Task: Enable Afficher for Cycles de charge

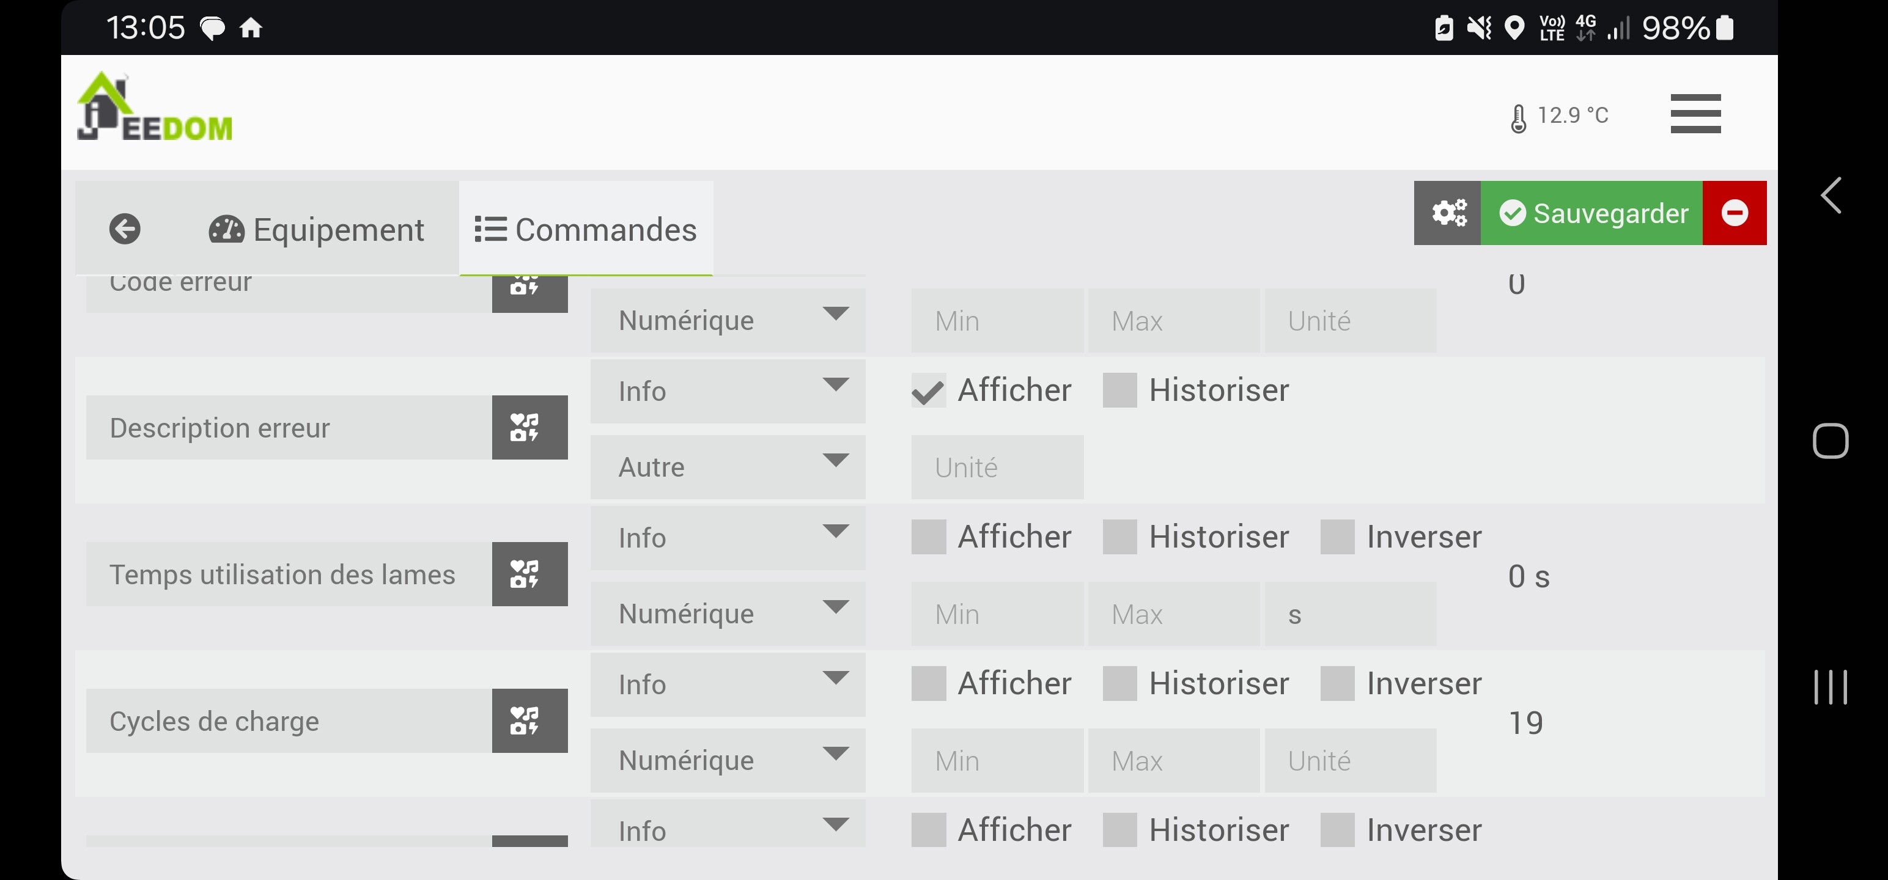Action: pos(928,683)
